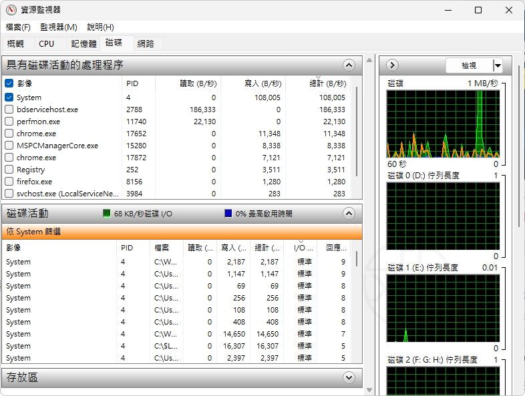Sort processes by PID column header
Image resolution: width=525 pixels, height=396 pixels.
click(138, 83)
